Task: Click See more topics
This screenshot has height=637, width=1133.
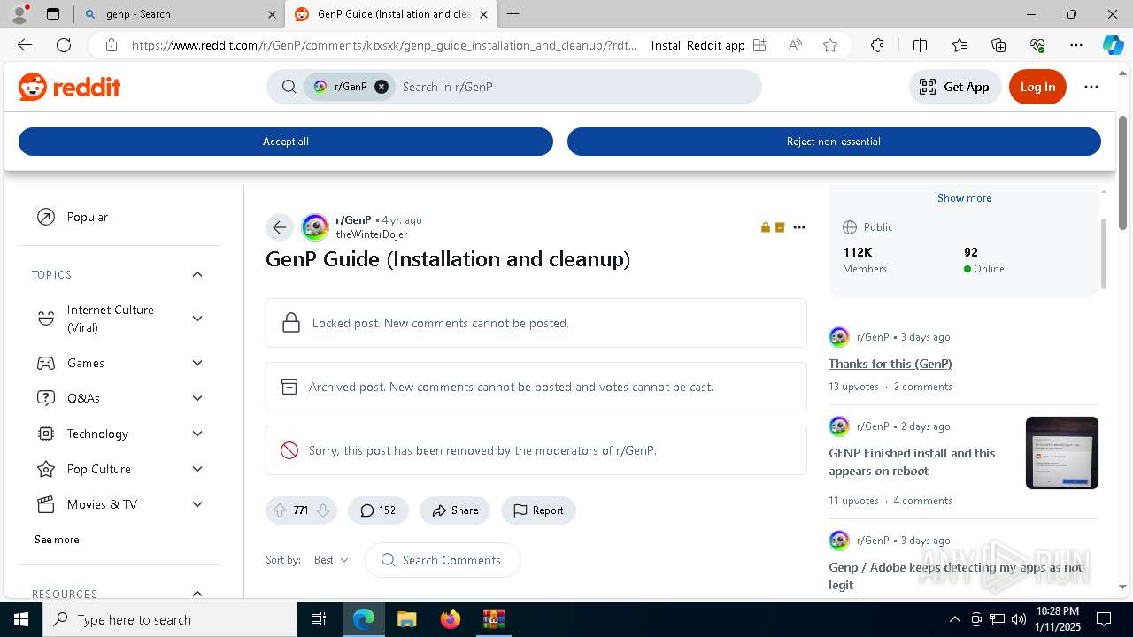Action: tap(57, 540)
